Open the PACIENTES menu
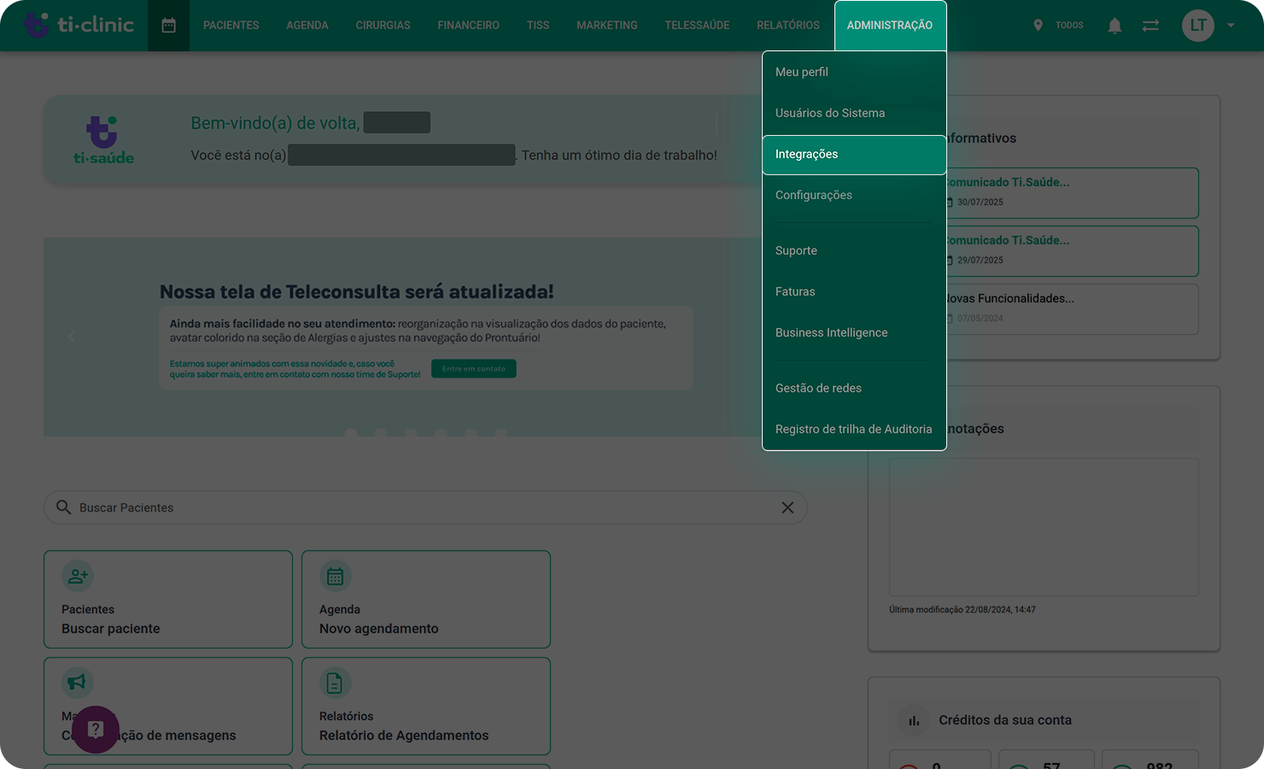Image resolution: width=1264 pixels, height=769 pixels. [231, 26]
